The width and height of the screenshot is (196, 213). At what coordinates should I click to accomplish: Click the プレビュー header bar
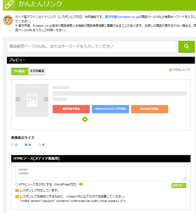point(101,60)
